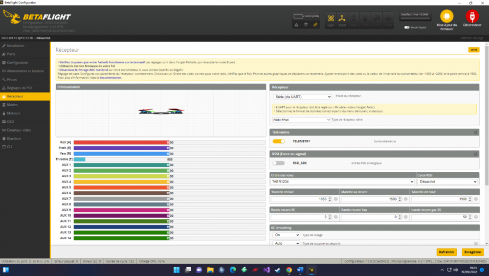Enable the RSSI_ADC toggle
Viewport: 489px width, 276px height.
pos(279,163)
